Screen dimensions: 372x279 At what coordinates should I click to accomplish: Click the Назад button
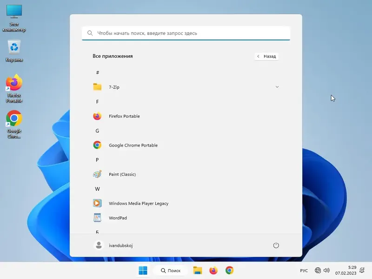tap(266, 56)
